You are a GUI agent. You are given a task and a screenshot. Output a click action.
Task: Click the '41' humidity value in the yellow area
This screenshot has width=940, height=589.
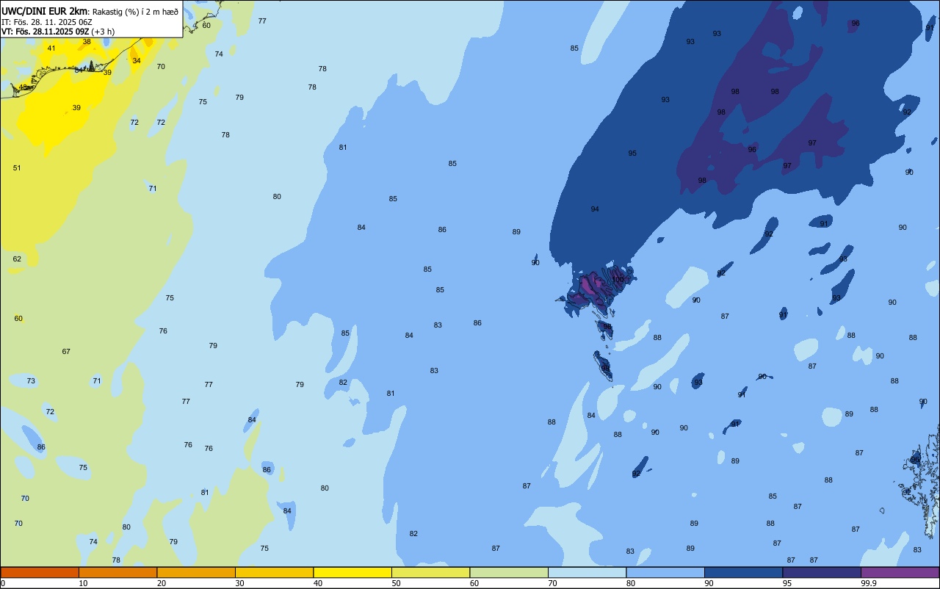51,48
